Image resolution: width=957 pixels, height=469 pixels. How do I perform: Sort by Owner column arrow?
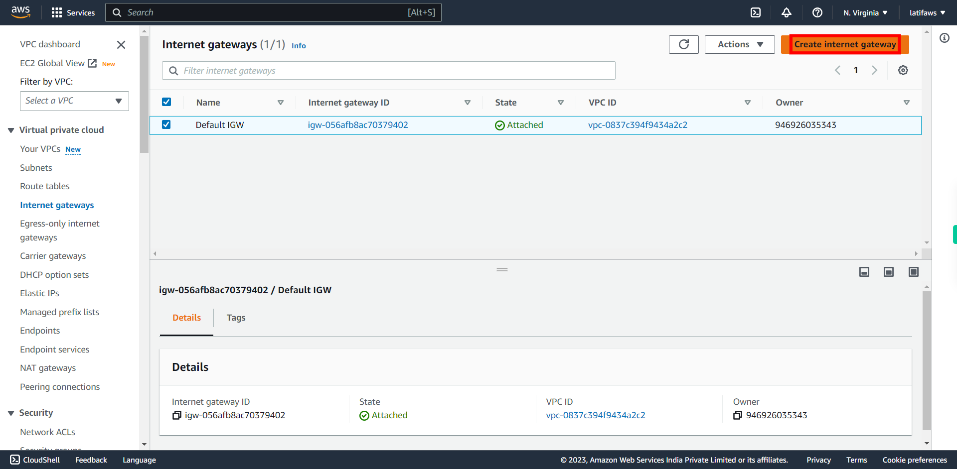(907, 103)
